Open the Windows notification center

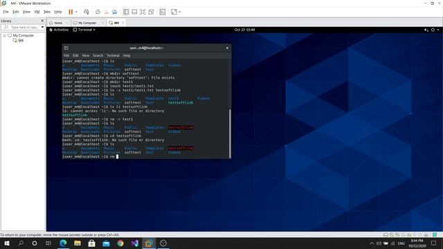[x=434, y=243]
